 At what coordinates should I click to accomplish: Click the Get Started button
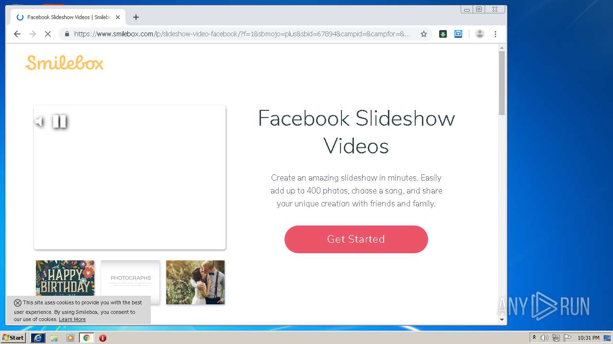pos(356,239)
